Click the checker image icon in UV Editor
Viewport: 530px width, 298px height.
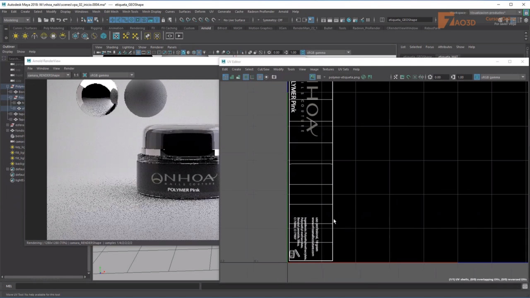(x=318, y=77)
